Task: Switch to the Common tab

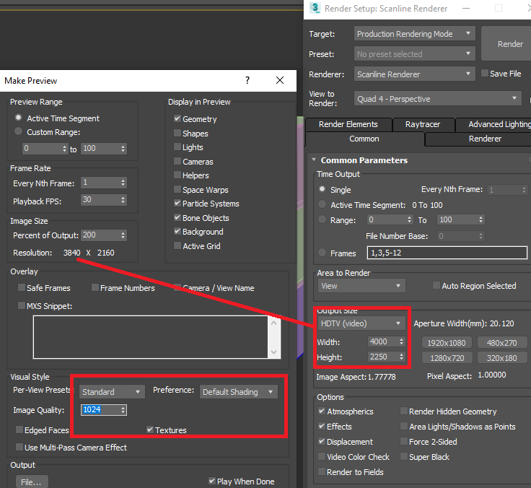Action: tap(364, 139)
